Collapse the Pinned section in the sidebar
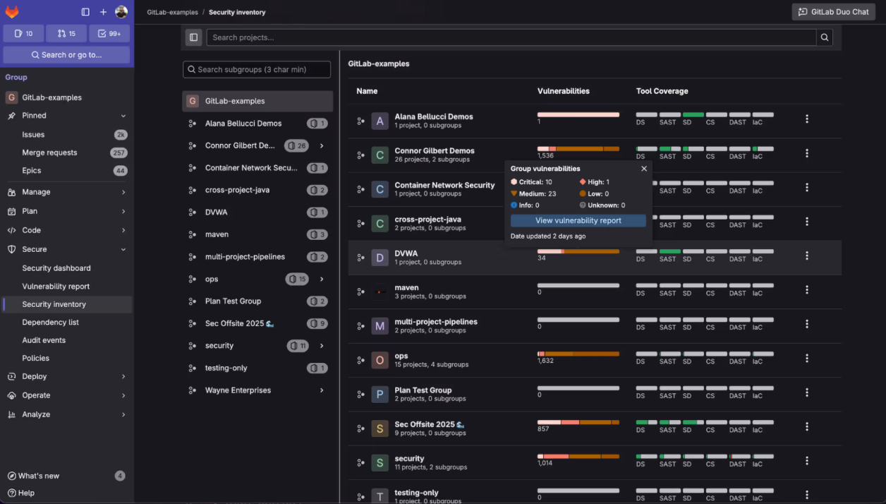This screenshot has width=886, height=504. click(x=123, y=116)
